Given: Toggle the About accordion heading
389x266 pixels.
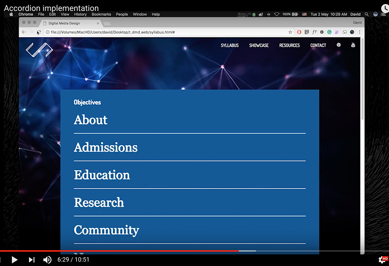Looking at the screenshot, I should point(91,120).
